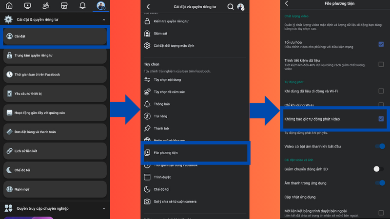Image resolution: width=390 pixels, height=219 pixels.
Task: Open Gợi ý chia sẻ từ cuộn camera
Action: (x=195, y=201)
